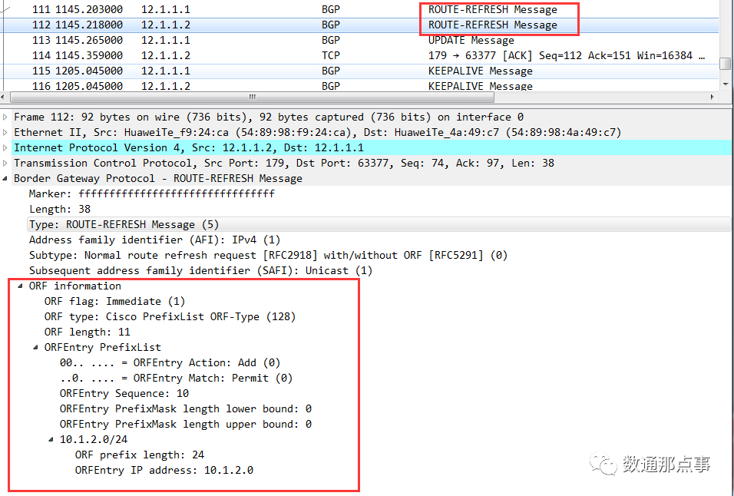The width and height of the screenshot is (734, 496).
Task: Click the horizontal scrollbar left arrow
Action: (x=6, y=98)
